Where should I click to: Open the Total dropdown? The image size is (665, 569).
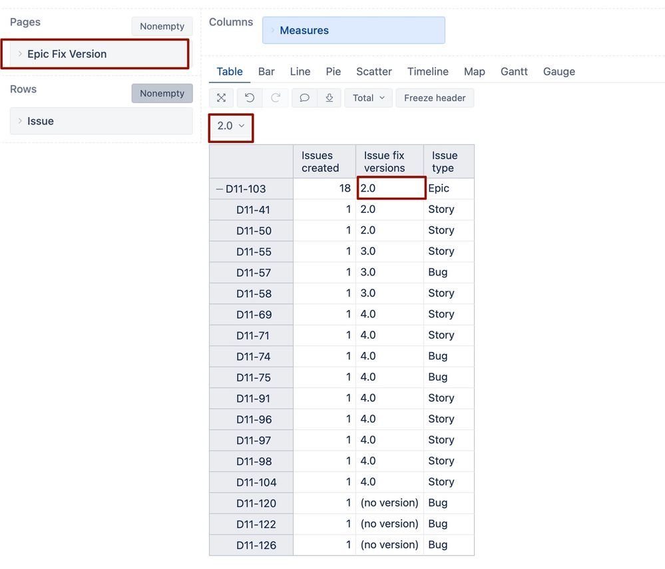coord(368,98)
